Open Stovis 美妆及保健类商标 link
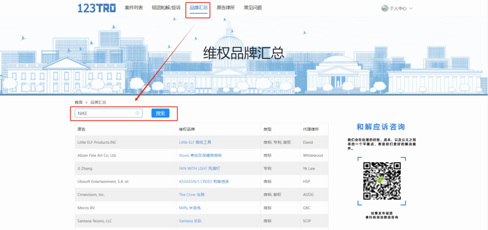Image resolution: width=488 pixels, height=230 pixels. [201, 155]
